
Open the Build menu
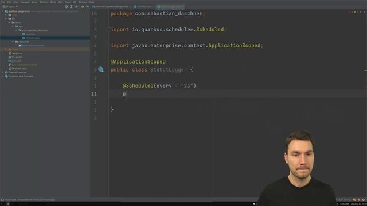53,2
